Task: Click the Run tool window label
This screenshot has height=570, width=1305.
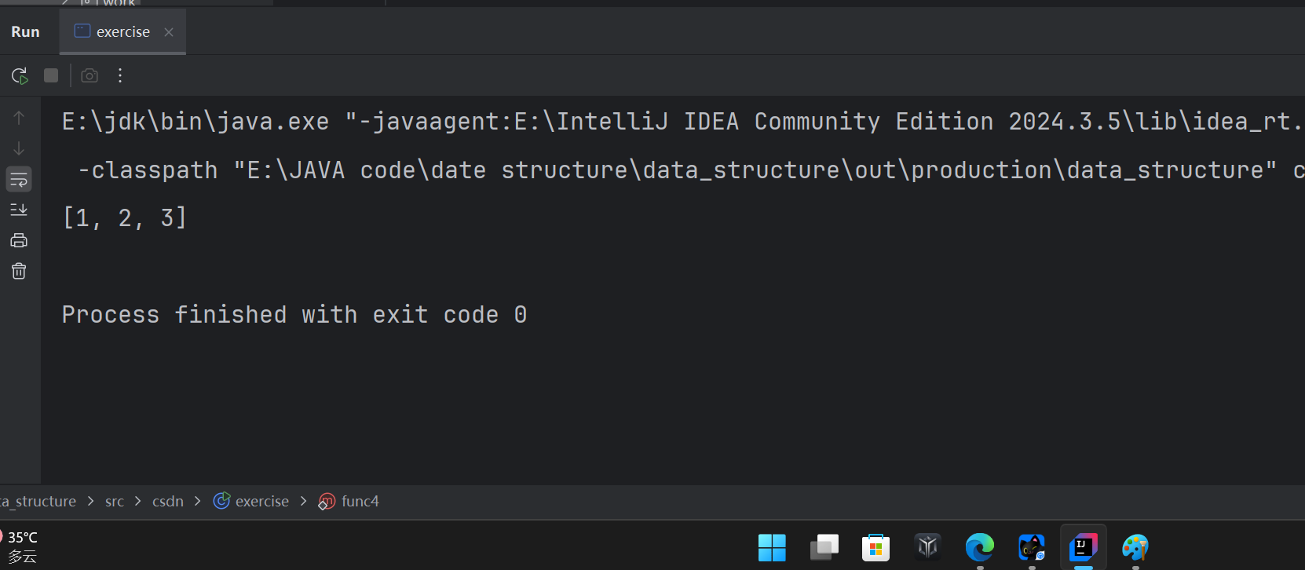Action: (x=25, y=32)
